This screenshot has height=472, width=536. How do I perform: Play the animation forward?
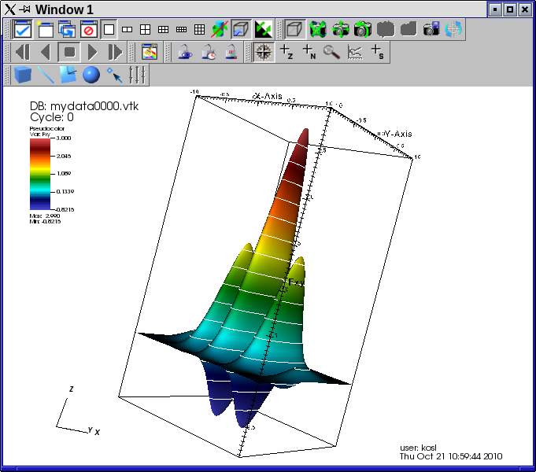coord(93,53)
